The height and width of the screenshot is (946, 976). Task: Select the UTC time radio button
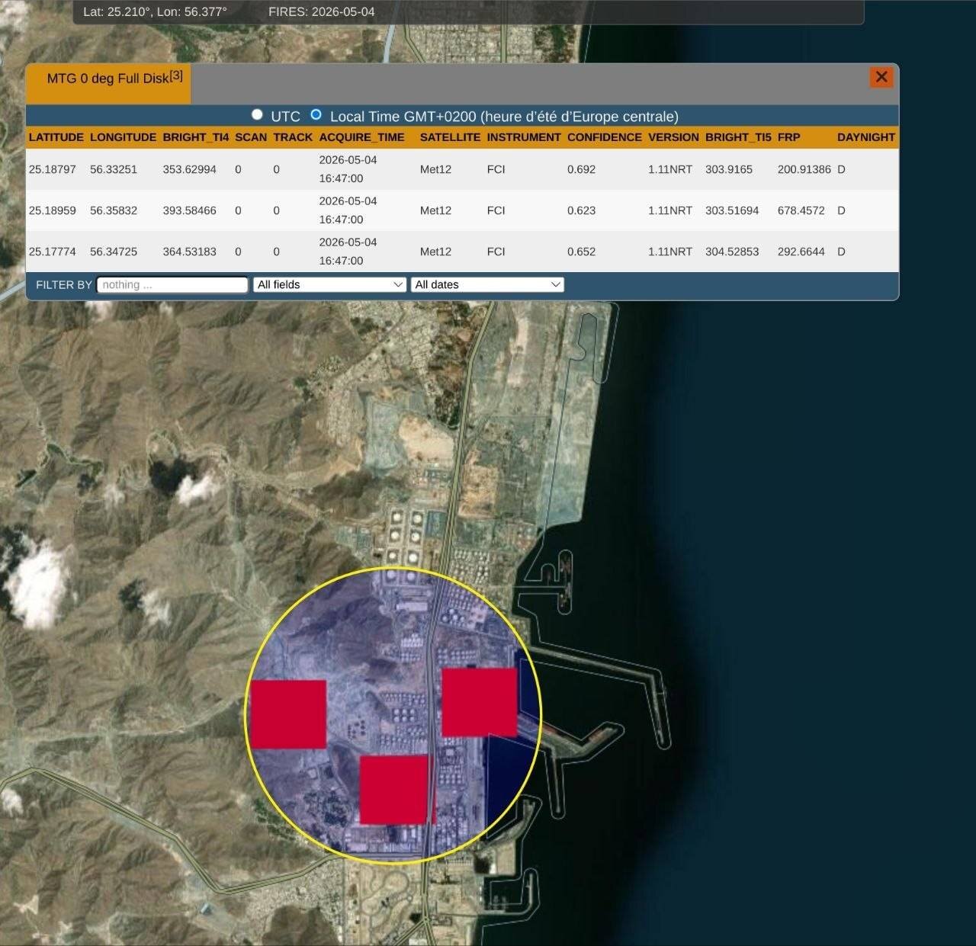tap(257, 114)
